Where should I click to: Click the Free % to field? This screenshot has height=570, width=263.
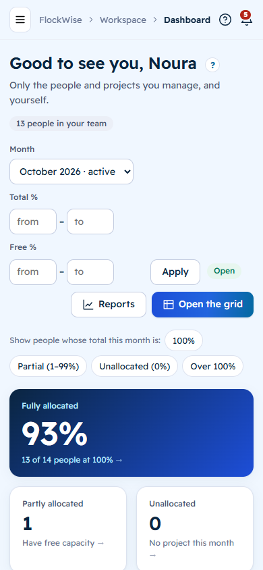click(90, 272)
